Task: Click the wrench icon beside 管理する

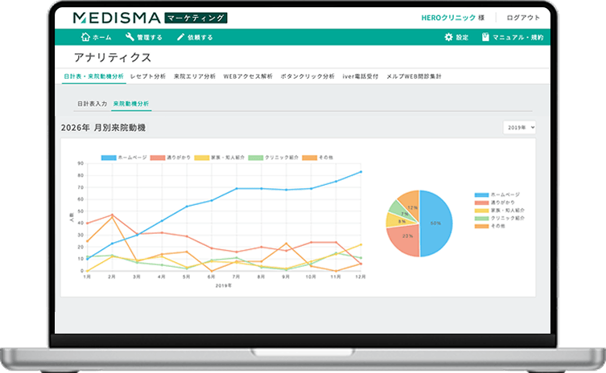Action: (x=130, y=37)
